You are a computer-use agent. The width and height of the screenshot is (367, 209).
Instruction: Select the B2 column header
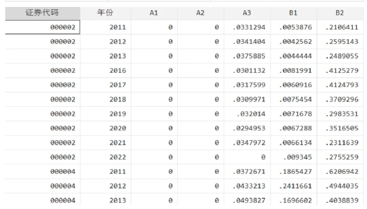pos(340,13)
